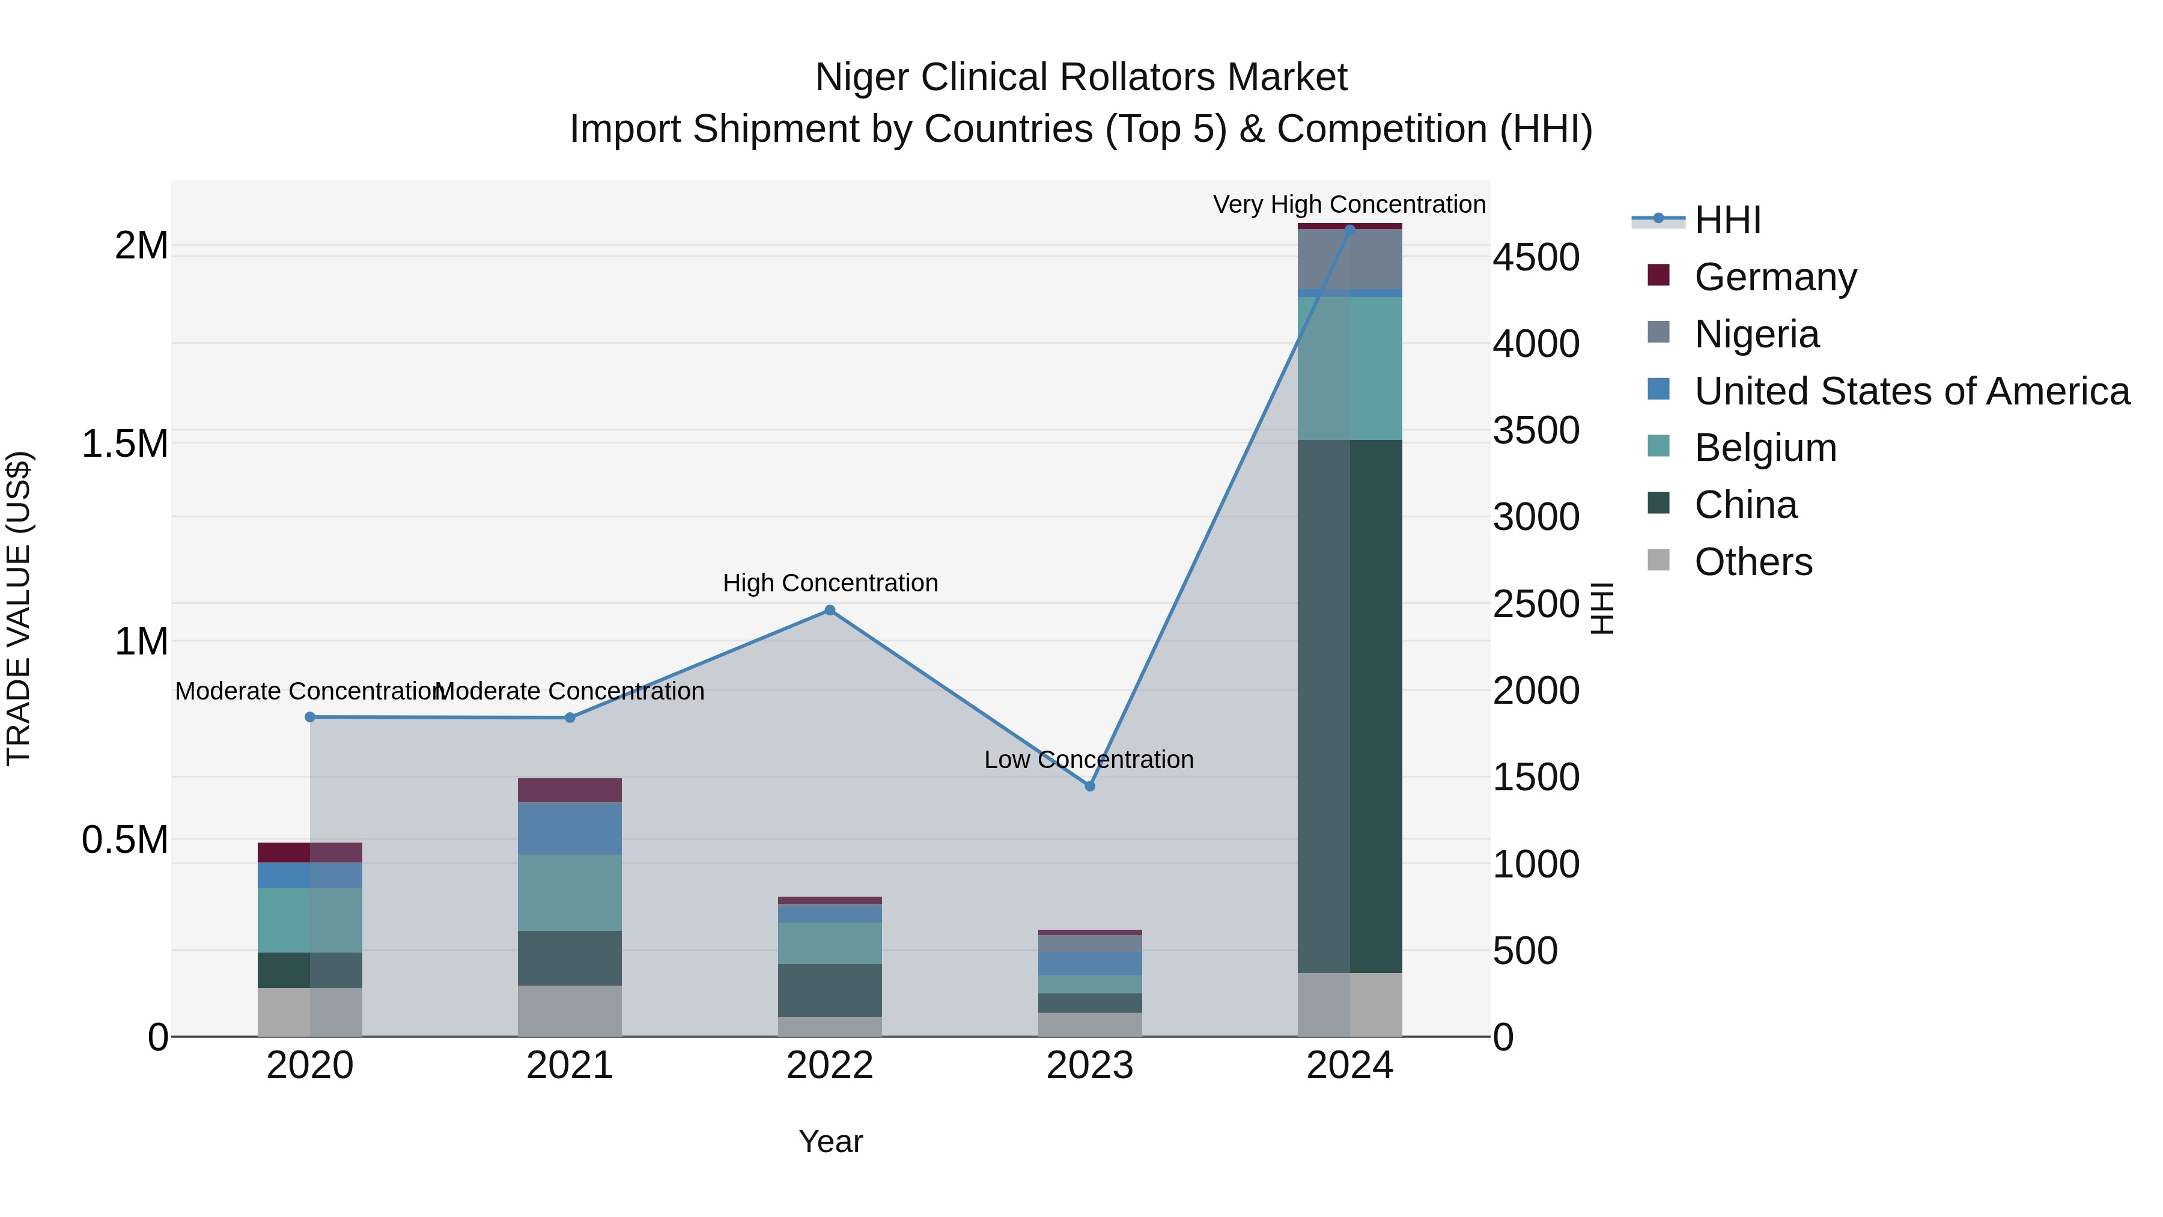Select the Others segment of the 2020 bar

(310, 1013)
